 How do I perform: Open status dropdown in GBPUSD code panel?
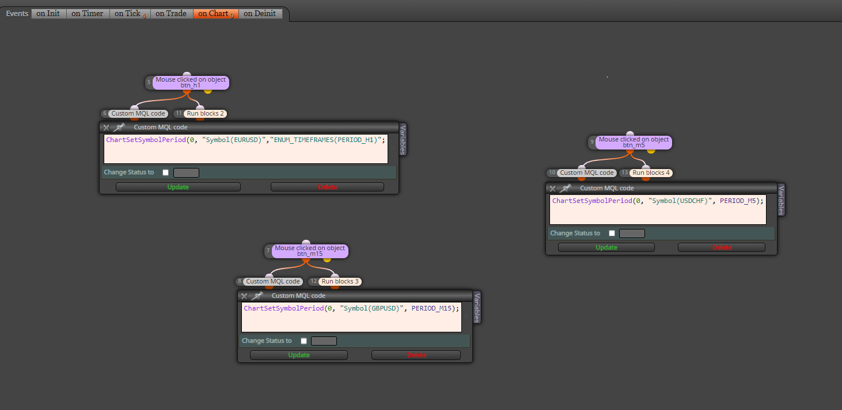[x=324, y=341]
